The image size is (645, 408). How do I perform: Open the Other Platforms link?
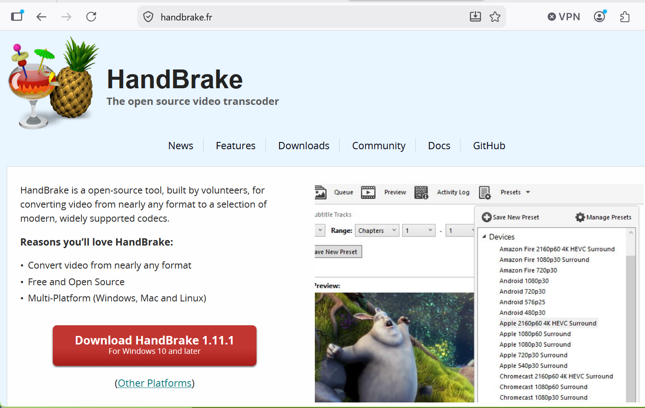(x=154, y=383)
